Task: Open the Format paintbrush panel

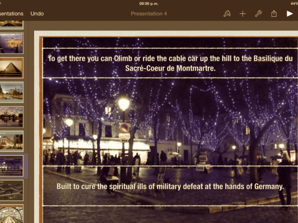Action: pos(227,14)
